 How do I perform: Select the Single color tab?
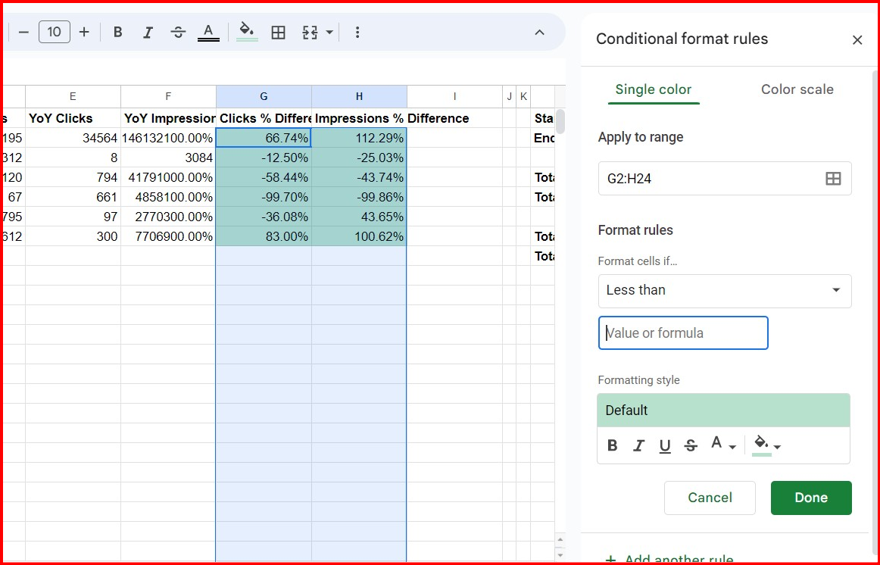pos(653,89)
